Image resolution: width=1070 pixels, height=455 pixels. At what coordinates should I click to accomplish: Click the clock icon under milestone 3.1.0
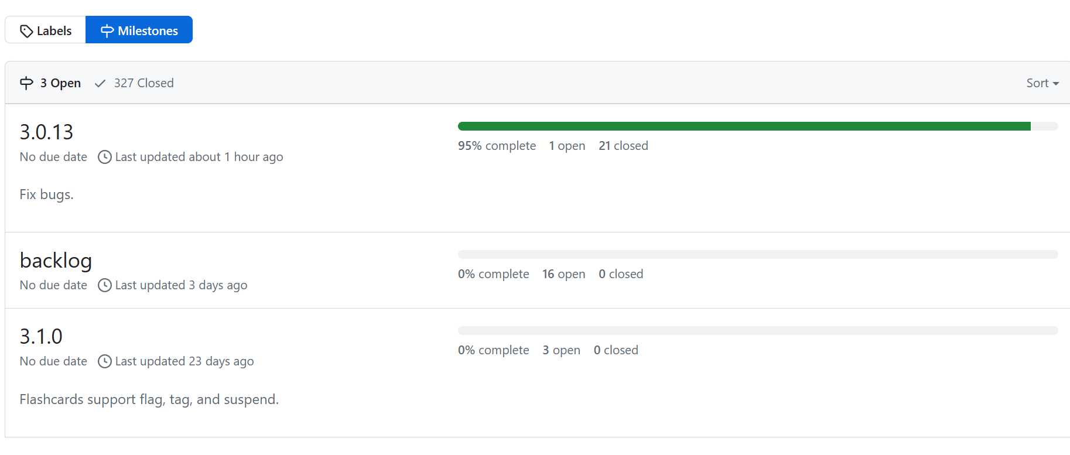[x=105, y=361]
